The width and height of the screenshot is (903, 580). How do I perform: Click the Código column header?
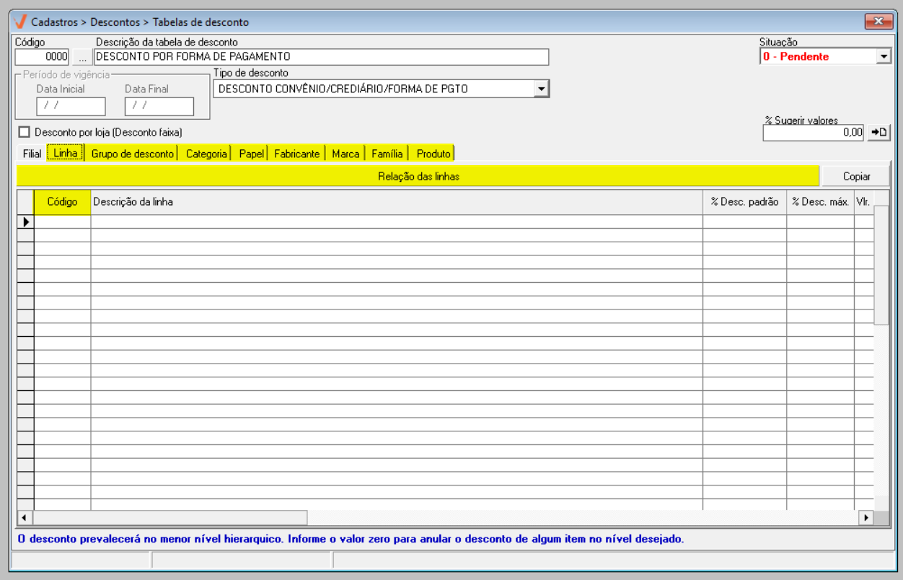(x=62, y=202)
